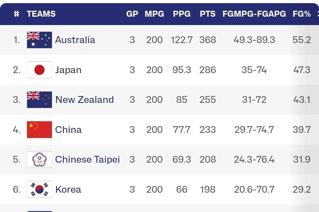Click the FGMPG-FGAPG column header

(254, 14)
